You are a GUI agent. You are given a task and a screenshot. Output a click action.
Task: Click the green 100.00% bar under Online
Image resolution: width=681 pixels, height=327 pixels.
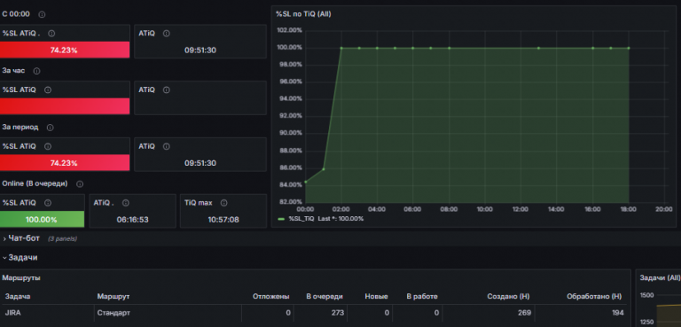click(43, 219)
